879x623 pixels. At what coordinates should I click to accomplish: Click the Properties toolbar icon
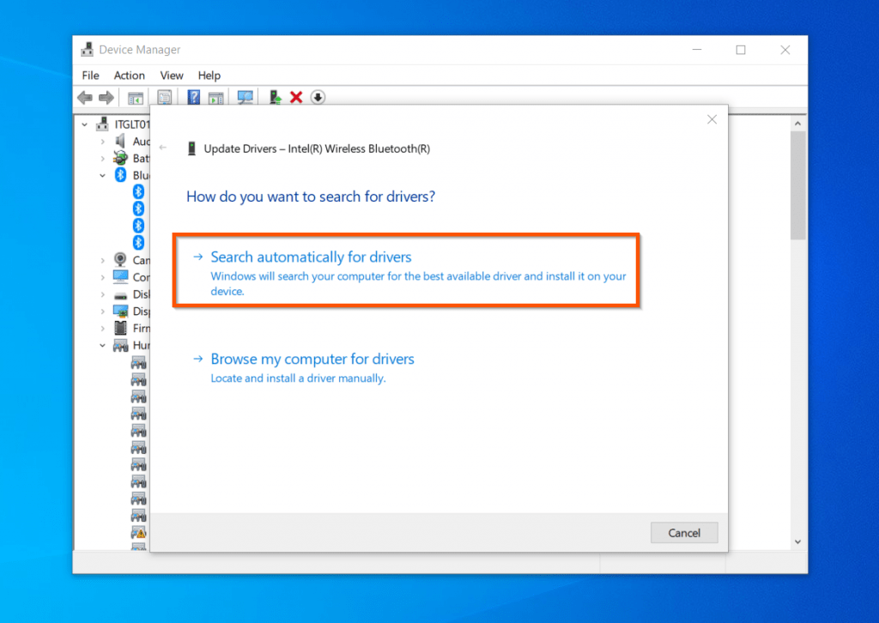165,97
